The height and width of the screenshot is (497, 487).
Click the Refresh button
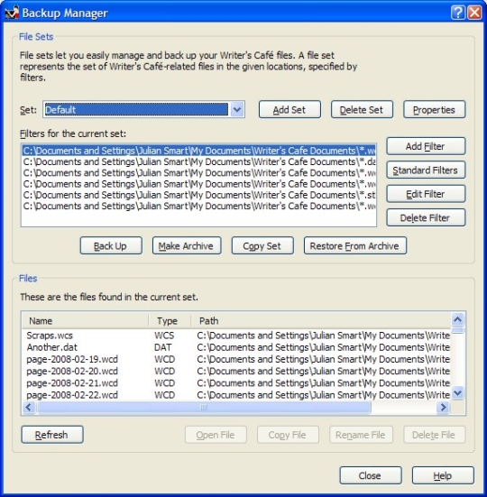[x=52, y=435]
